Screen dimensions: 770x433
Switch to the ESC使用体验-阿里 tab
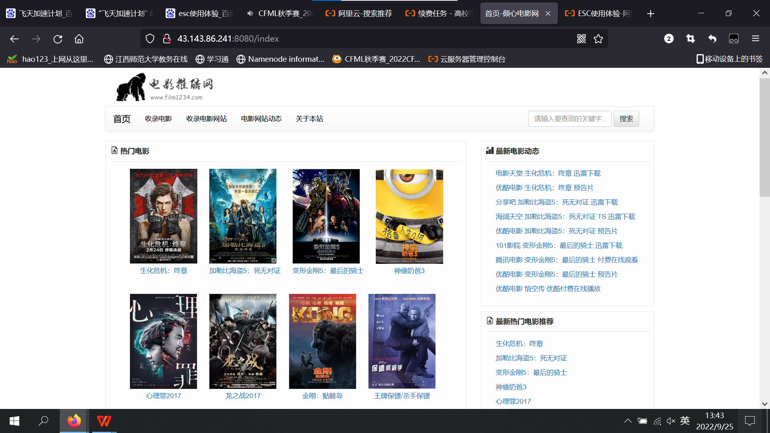coord(598,14)
